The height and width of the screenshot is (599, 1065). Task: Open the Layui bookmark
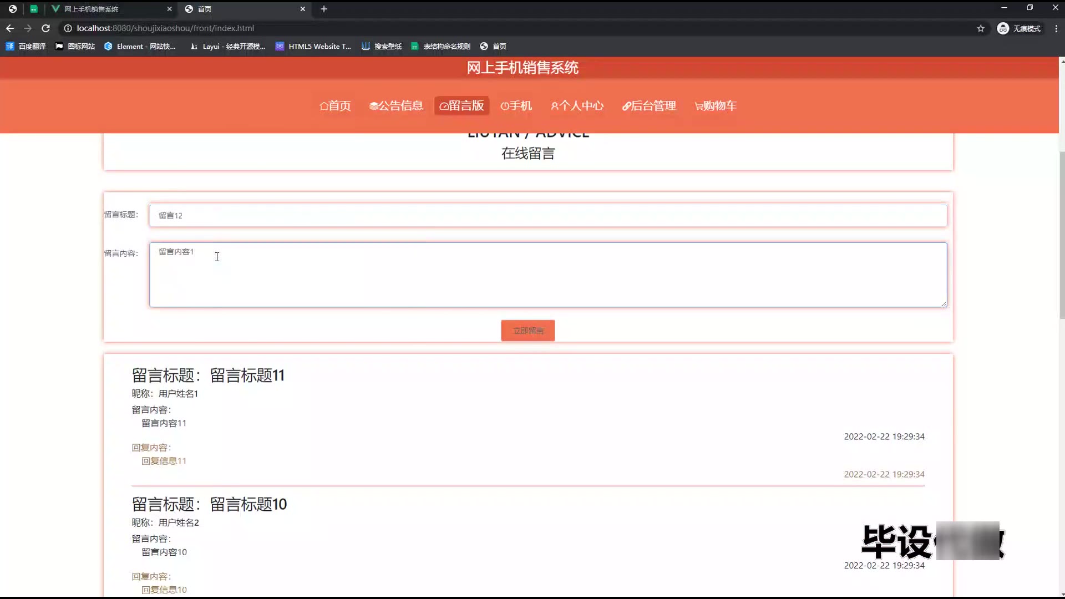pos(227,47)
